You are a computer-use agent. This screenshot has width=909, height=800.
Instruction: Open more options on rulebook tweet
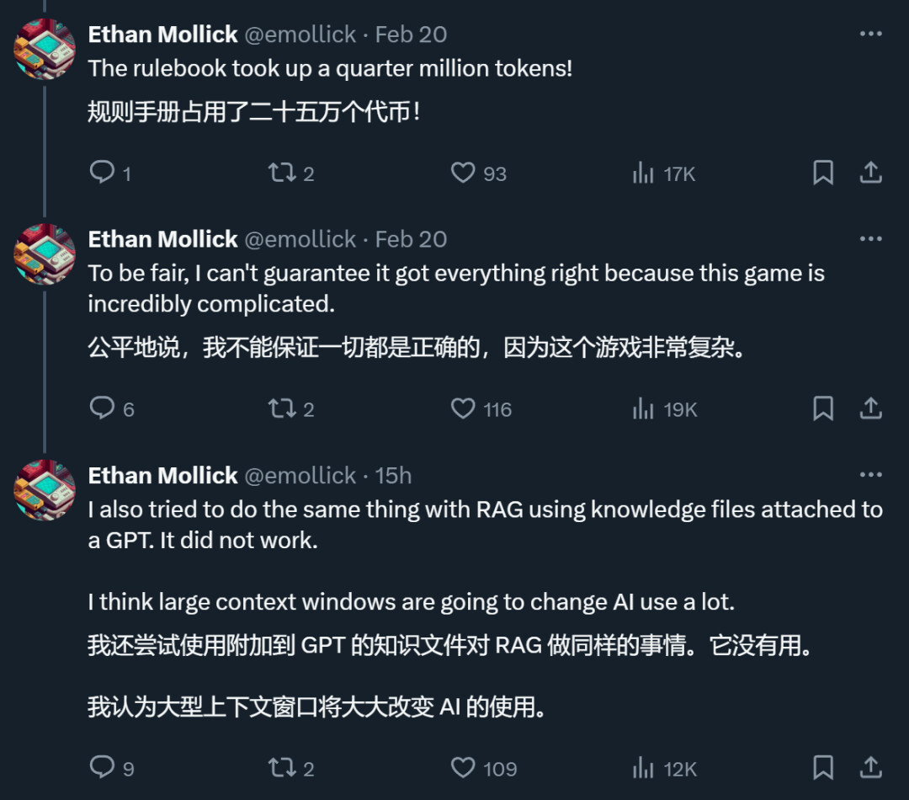[870, 35]
